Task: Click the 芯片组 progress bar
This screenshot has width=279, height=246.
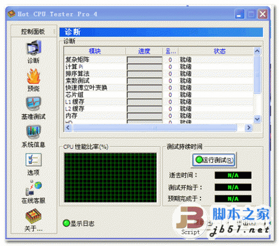Action: pos(145,94)
